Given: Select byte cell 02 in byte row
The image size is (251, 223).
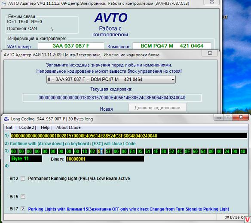Looking at the screenshot, I should (x=92, y=151).
